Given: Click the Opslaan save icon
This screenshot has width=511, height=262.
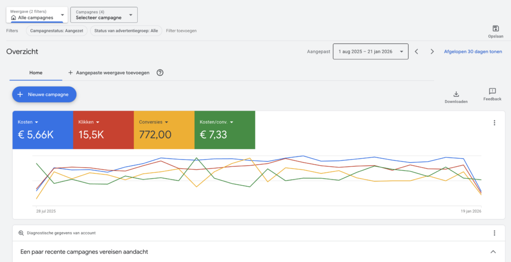Looking at the screenshot, I should [495, 29].
